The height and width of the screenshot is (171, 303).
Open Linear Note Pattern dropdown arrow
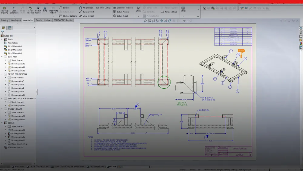(x=53, y=16)
